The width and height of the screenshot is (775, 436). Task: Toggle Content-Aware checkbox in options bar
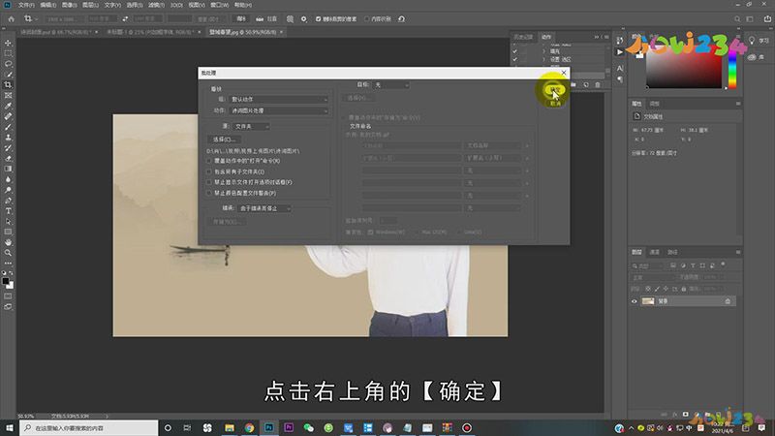pos(366,18)
